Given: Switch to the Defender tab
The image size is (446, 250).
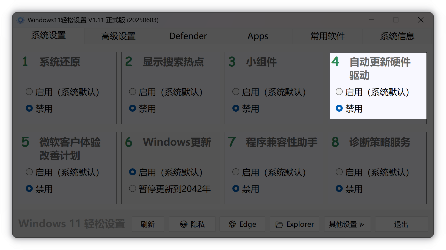Looking at the screenshot, I should click(188, 36).
